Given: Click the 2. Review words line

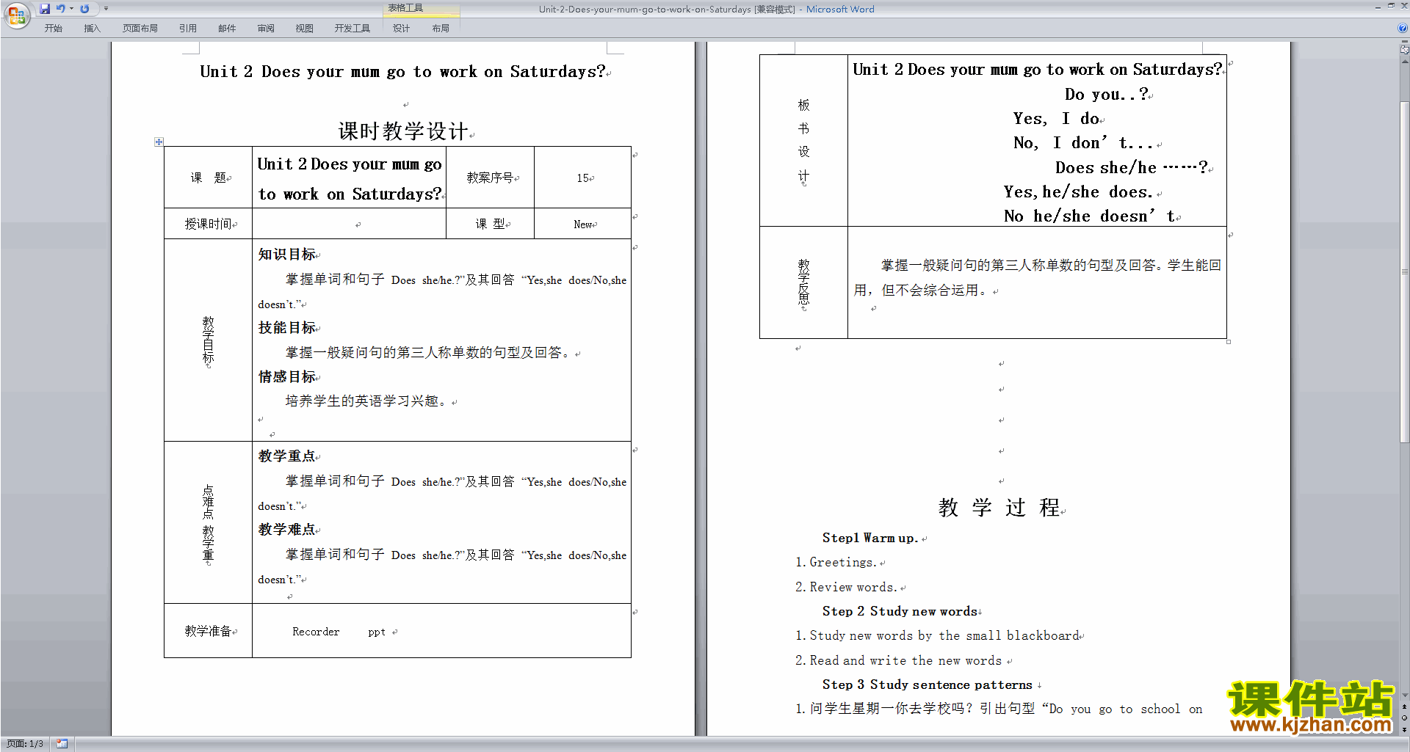Looking at the screenshot, I should pyautogui.click(x=846, y=588).
